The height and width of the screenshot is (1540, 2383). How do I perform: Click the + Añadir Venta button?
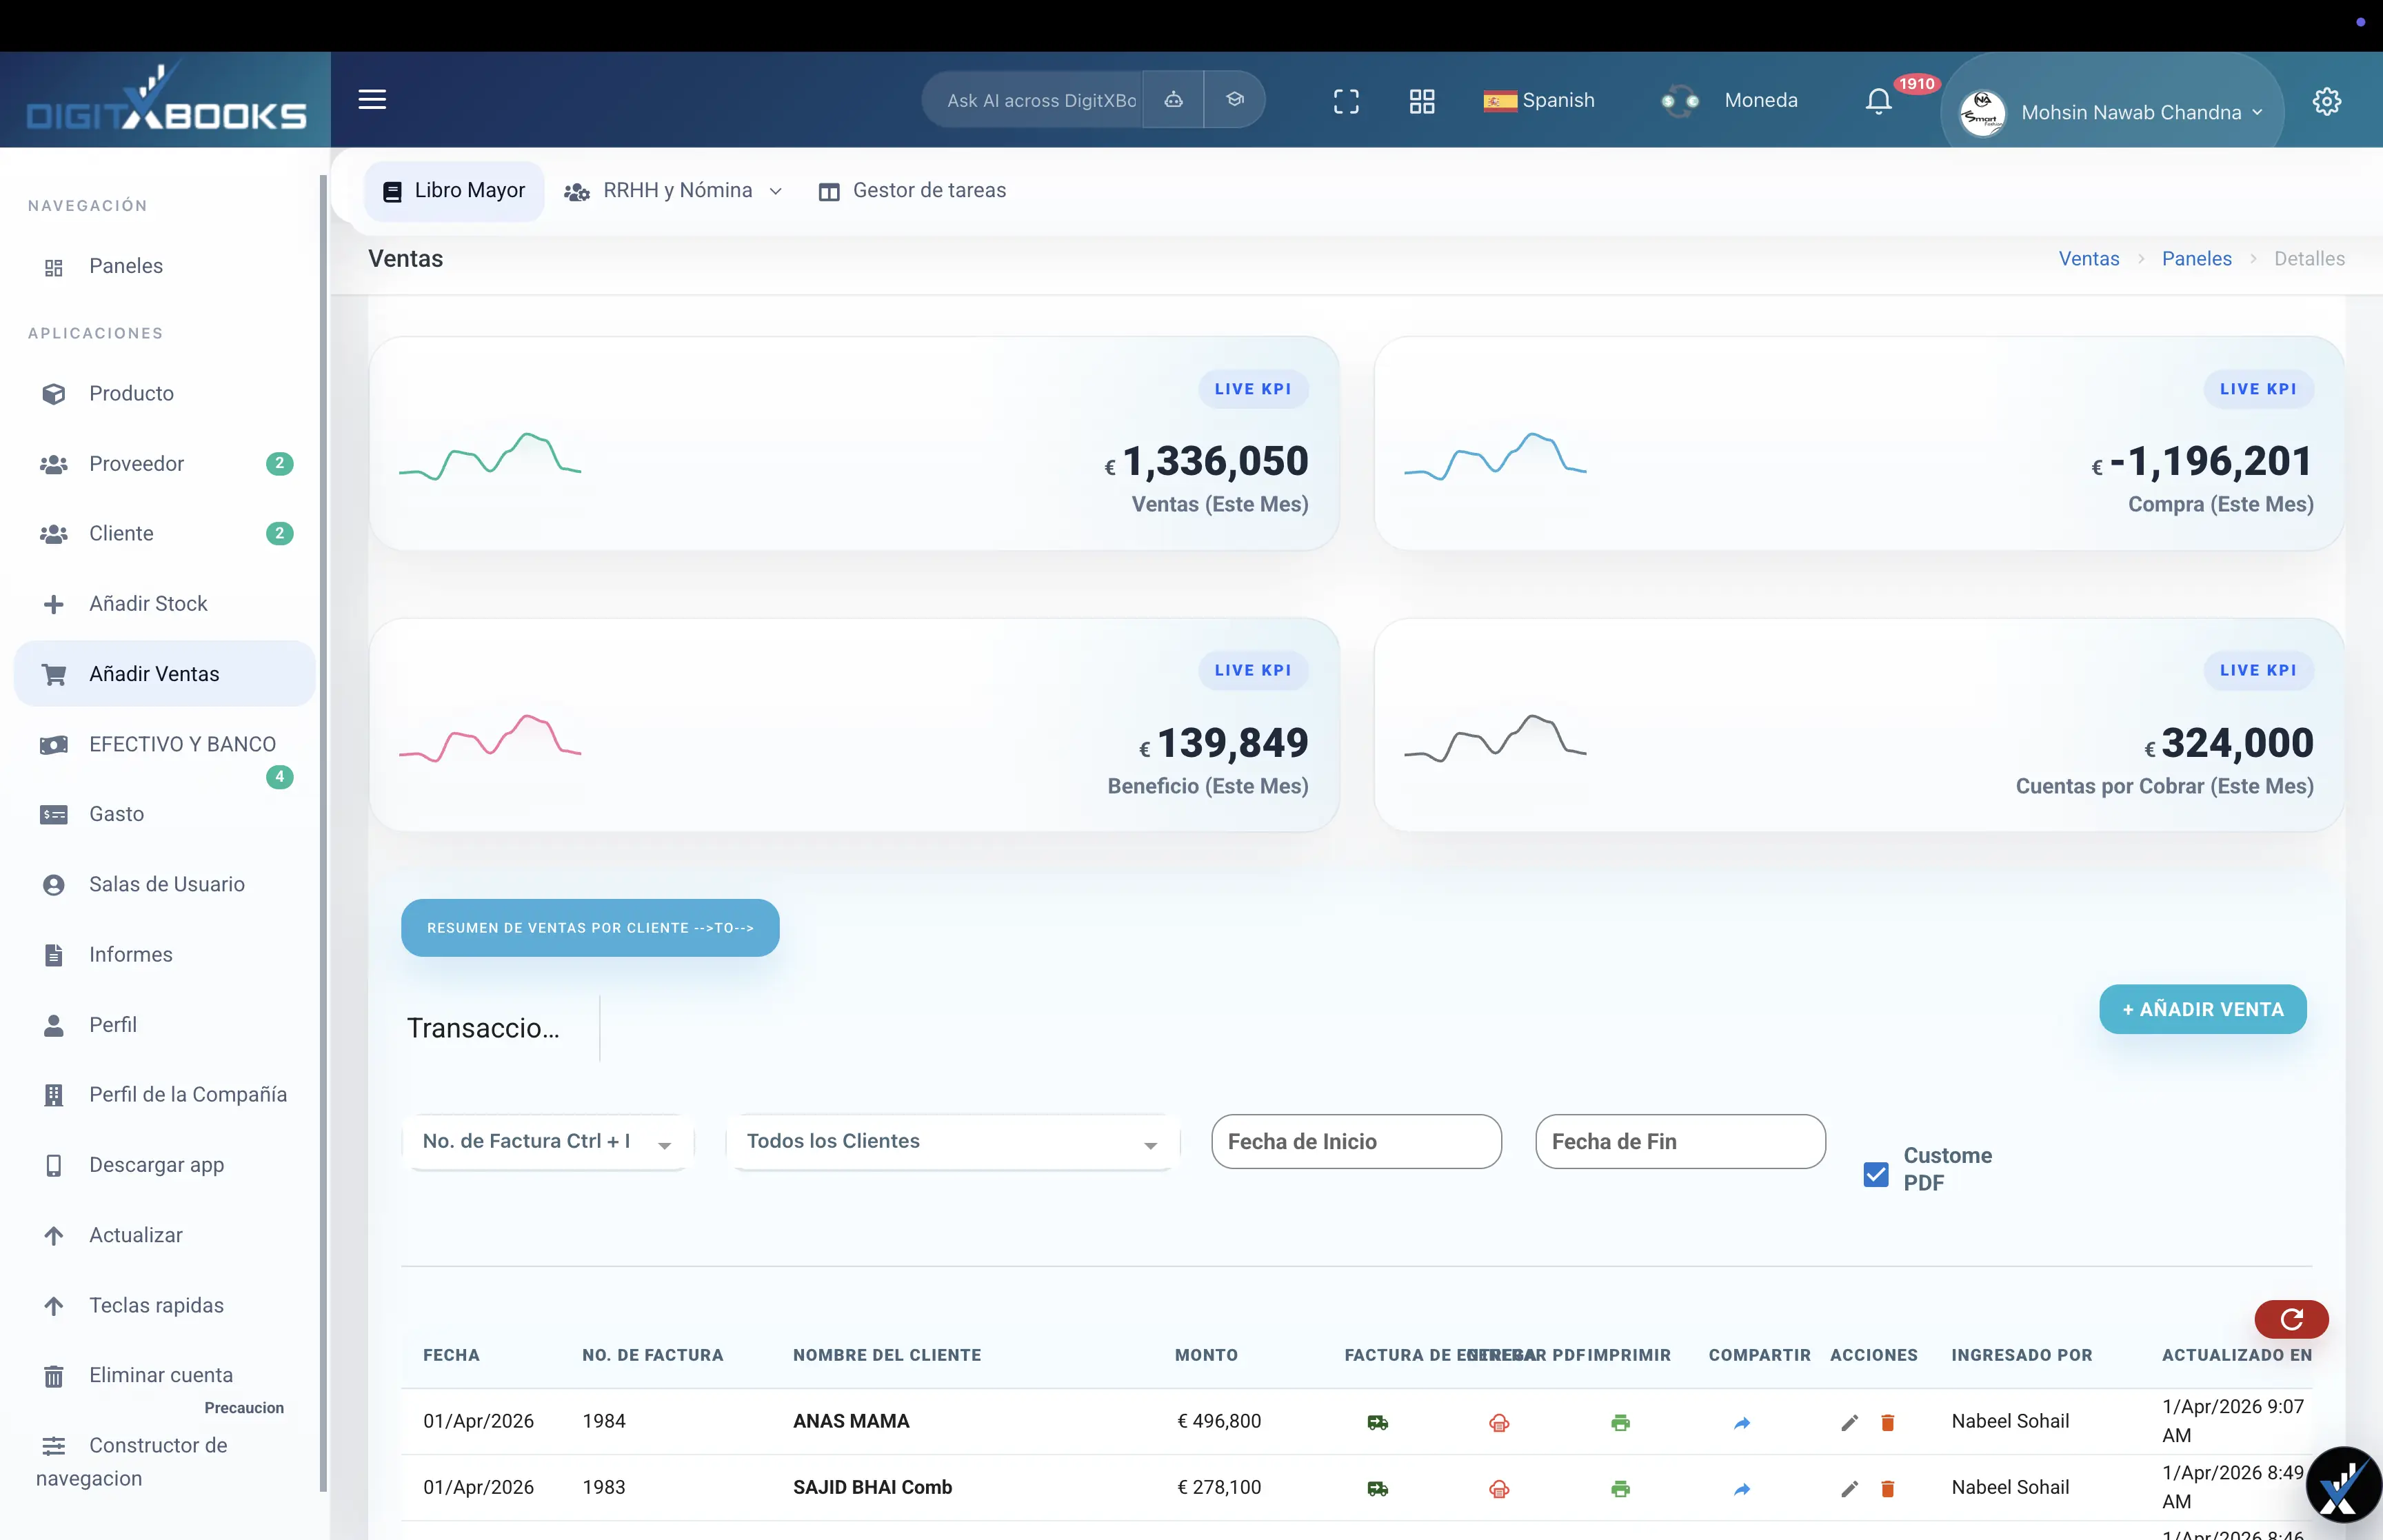2202,1009
